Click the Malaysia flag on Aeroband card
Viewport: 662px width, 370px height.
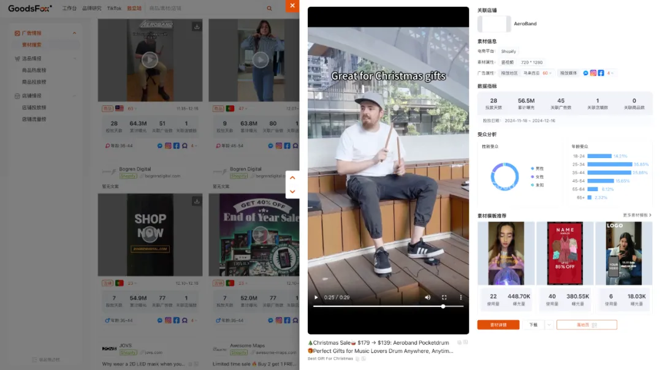pyautogui.click(x=120, y=108)
